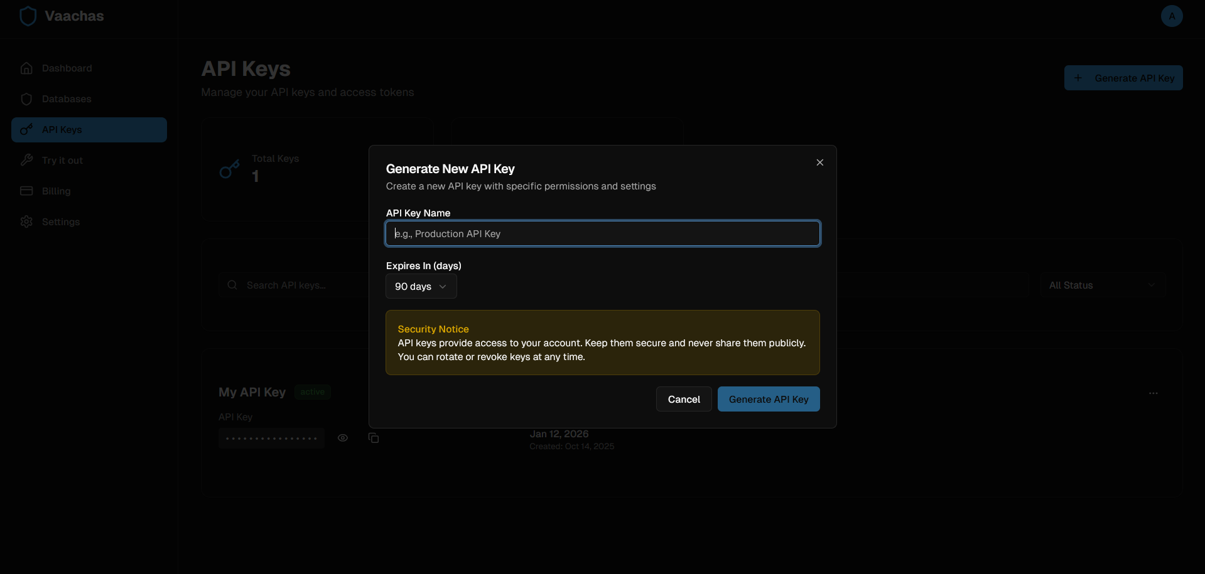Open the Dashboard from the sidebar
This screenshot has width=1205, height=574.
coord(66,68)
